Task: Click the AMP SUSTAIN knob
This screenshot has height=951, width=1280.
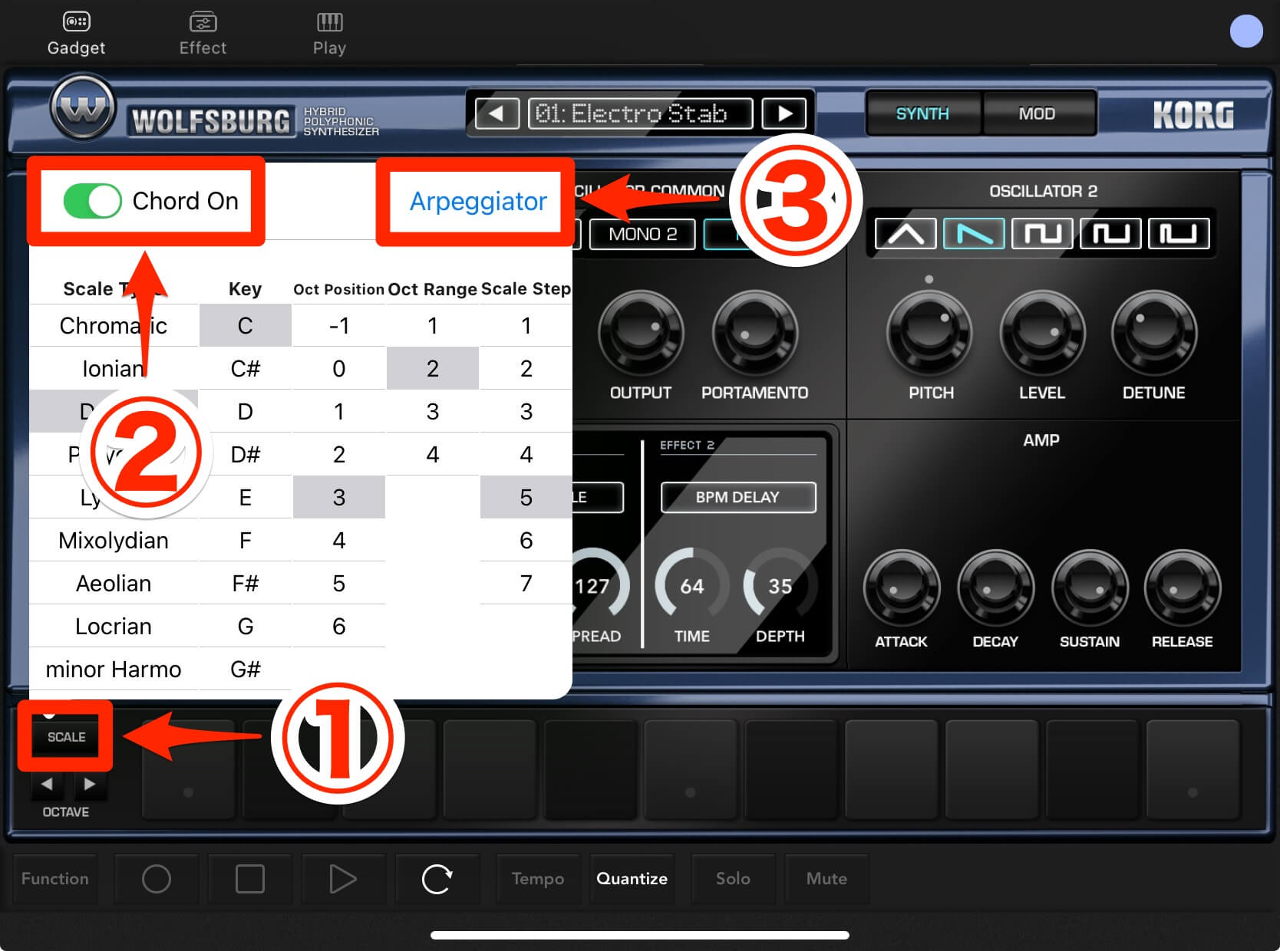Action: point(1090,589)
